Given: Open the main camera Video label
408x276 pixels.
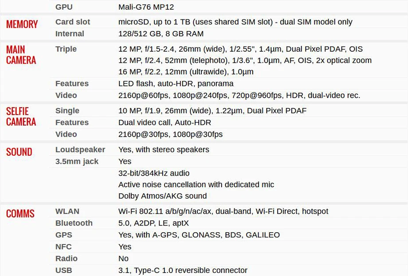Looking at the screenshot, I should pos(66,96).
